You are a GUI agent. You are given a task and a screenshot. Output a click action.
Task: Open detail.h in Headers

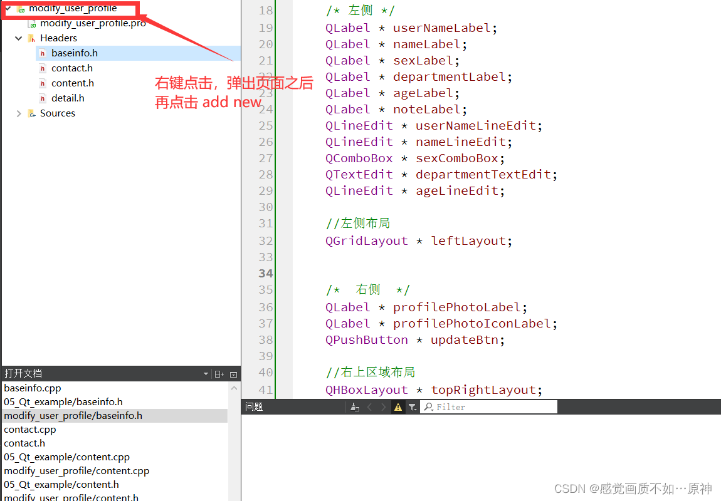68,98
